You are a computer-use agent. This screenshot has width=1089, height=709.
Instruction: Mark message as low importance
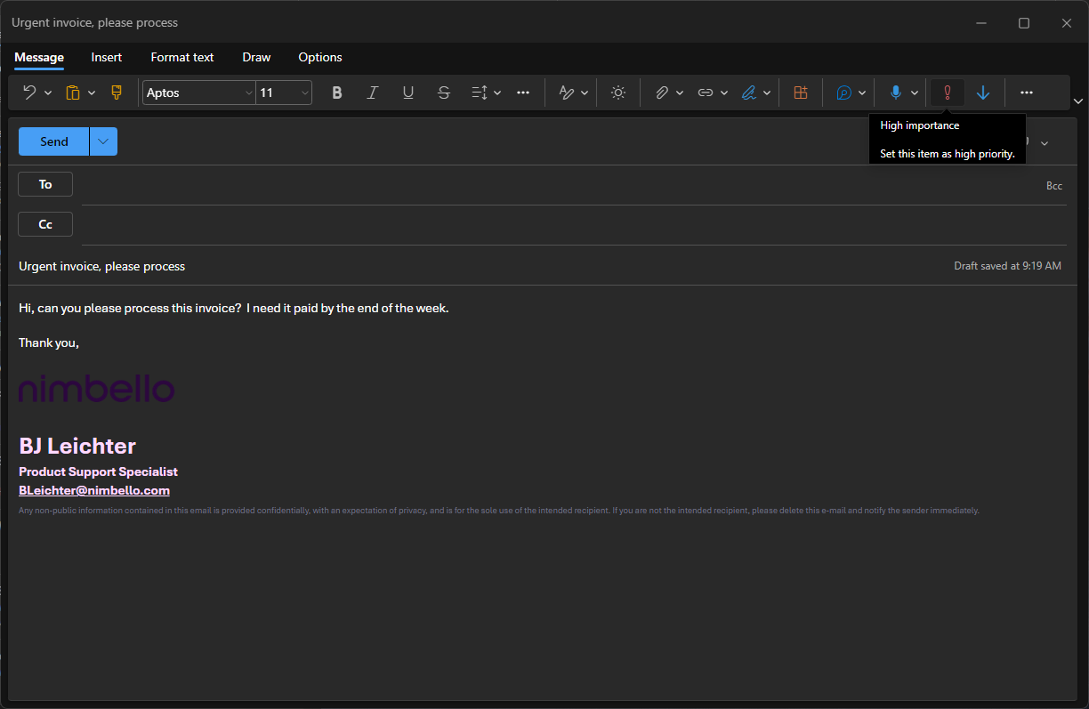tap(983, 93)
